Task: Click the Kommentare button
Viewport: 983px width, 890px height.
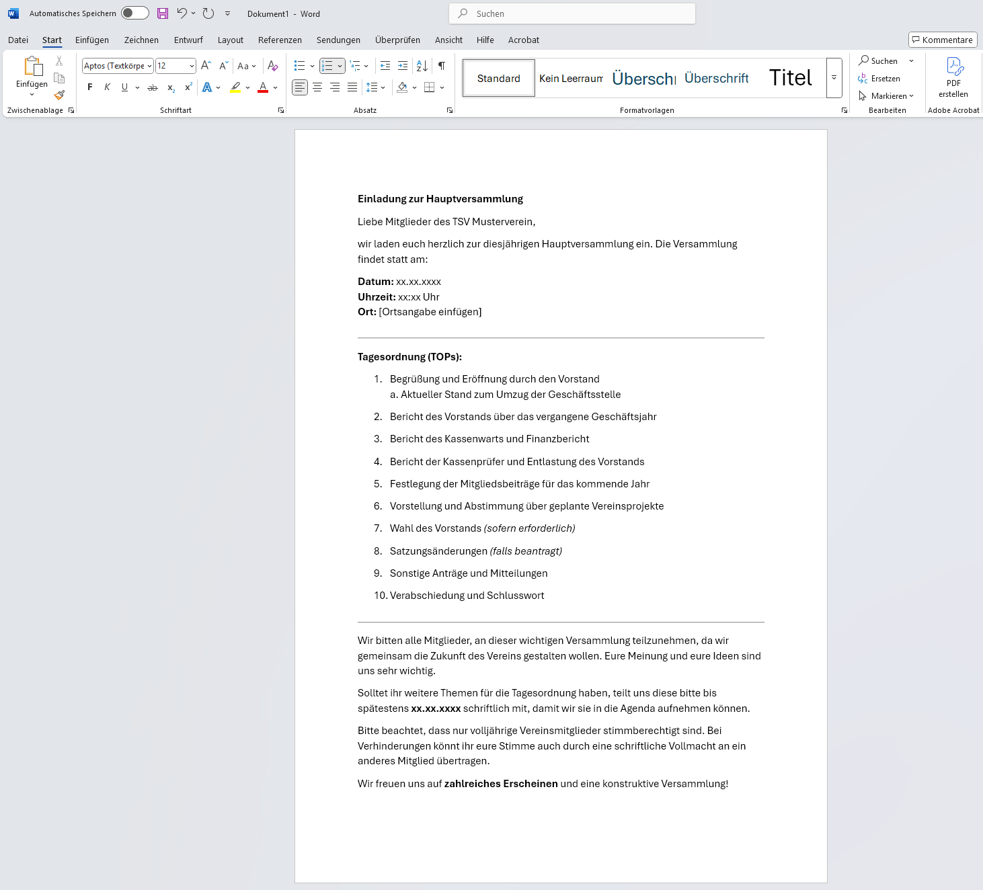Action: click(943, 40)
